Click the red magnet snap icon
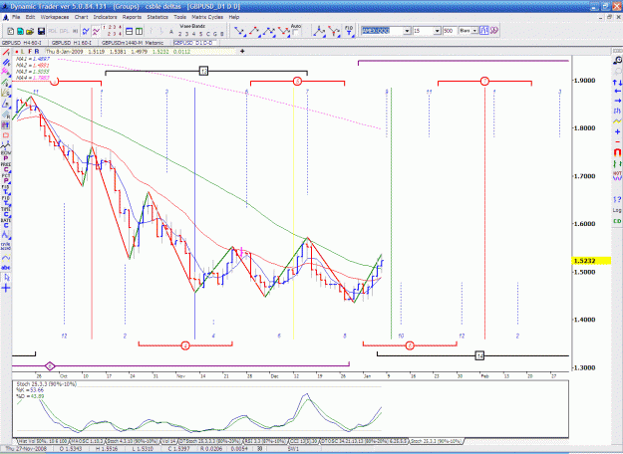Screen dimensions: 623x454 [x=617, y=152]
